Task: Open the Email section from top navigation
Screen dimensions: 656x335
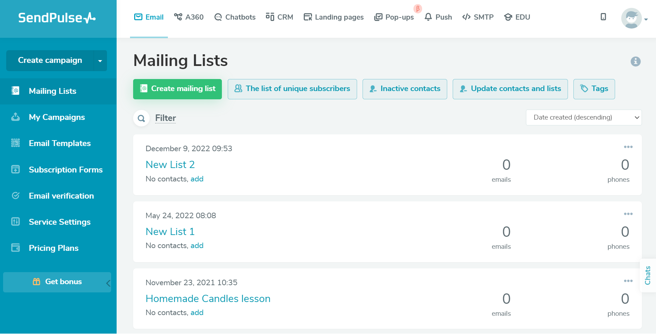Action: (149, 17)
